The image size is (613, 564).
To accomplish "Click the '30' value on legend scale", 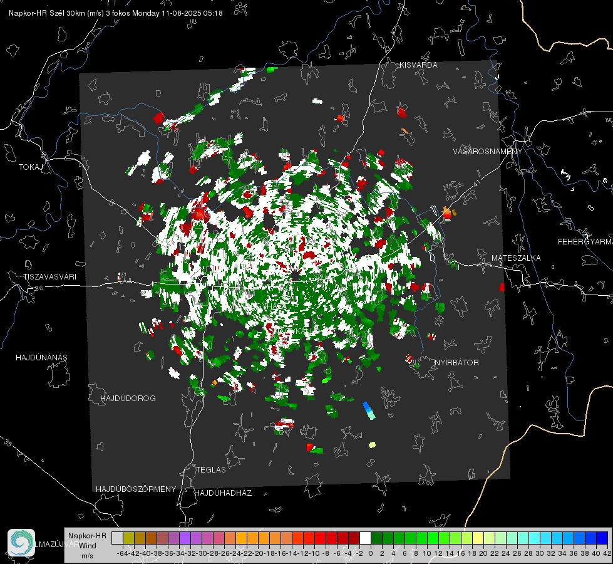I will (540, 553).
